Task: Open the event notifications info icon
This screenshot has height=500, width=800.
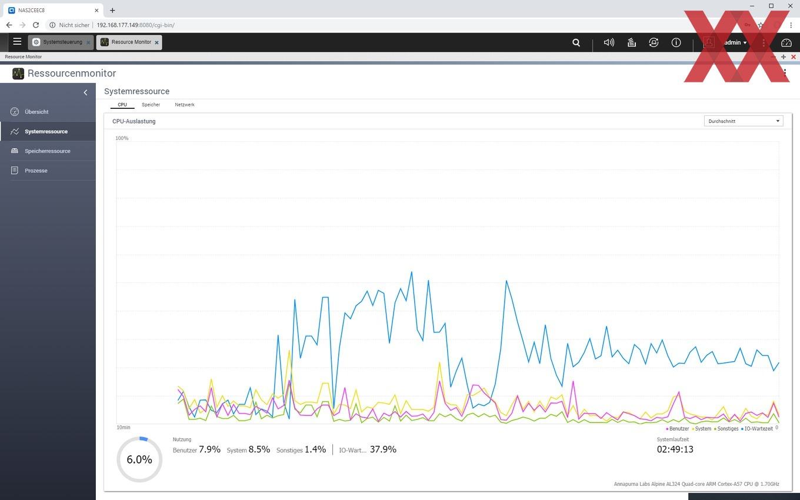Action: click(x=676, y=42)
